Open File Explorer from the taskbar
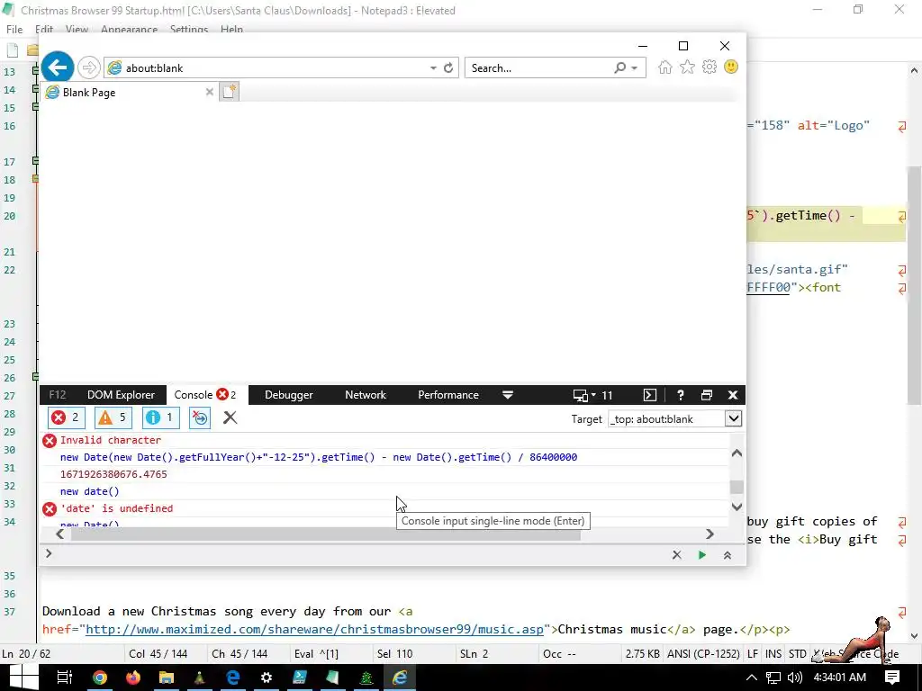This screenshot has height=691, width=922. coord(167,678)
